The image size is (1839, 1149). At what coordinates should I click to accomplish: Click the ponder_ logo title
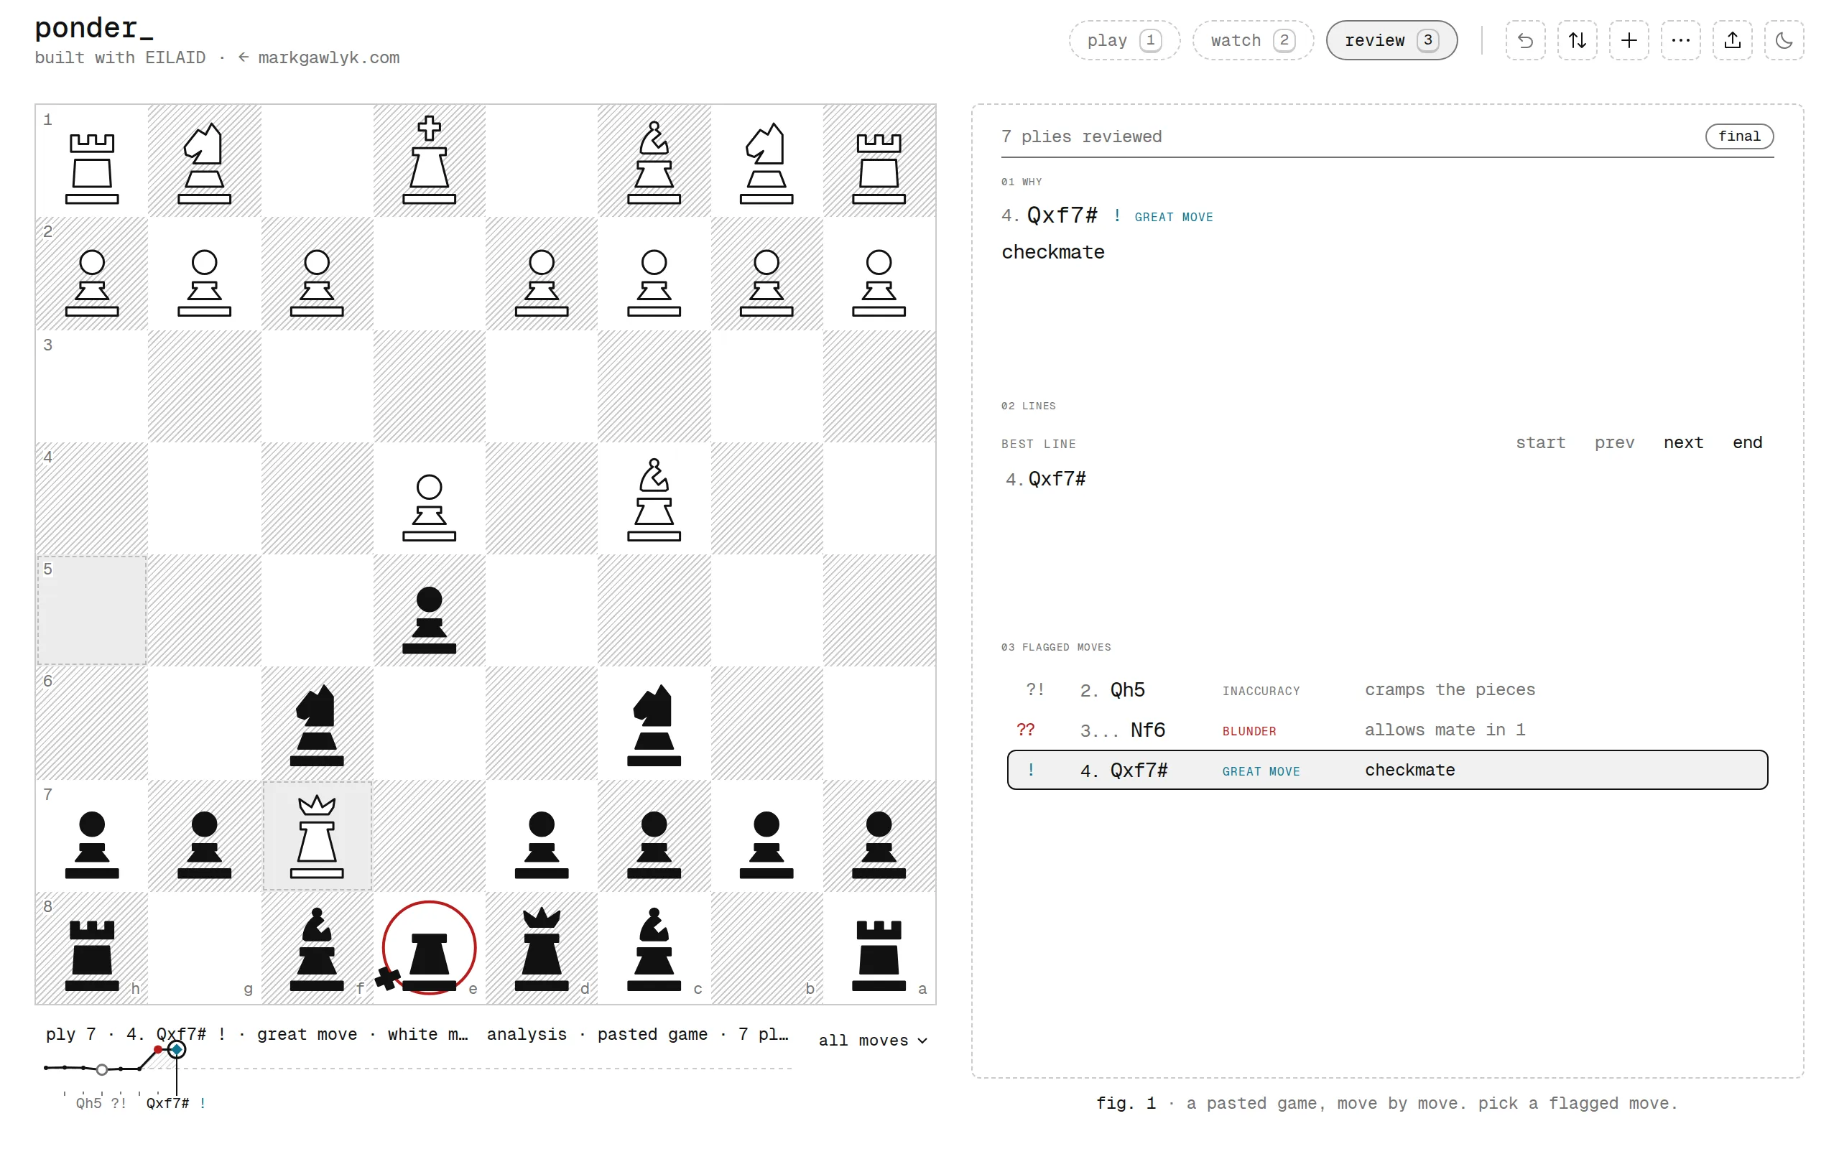(93, 27)
